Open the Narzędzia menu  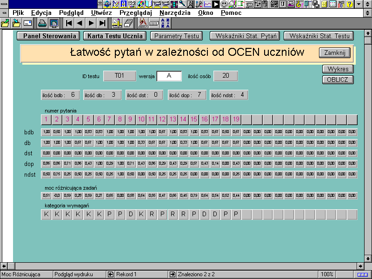click(174, 13)
